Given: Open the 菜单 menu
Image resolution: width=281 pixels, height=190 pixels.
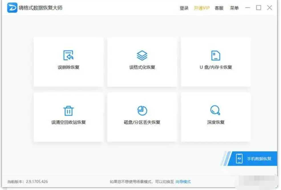Looking at the screenshot, I should 234,8.
